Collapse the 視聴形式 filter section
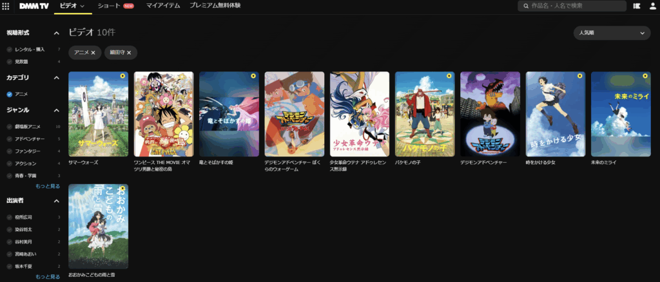 57,33
